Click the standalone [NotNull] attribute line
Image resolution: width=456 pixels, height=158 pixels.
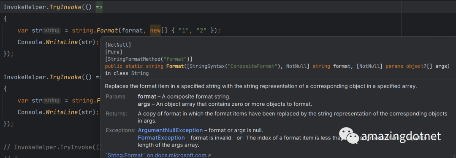[118, 45]
